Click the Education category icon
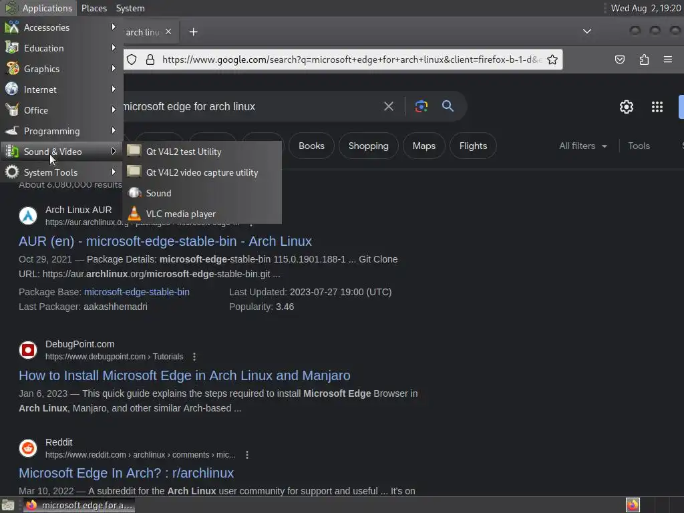The height and width of the screenshot is (513, 684). coord(12,48)
